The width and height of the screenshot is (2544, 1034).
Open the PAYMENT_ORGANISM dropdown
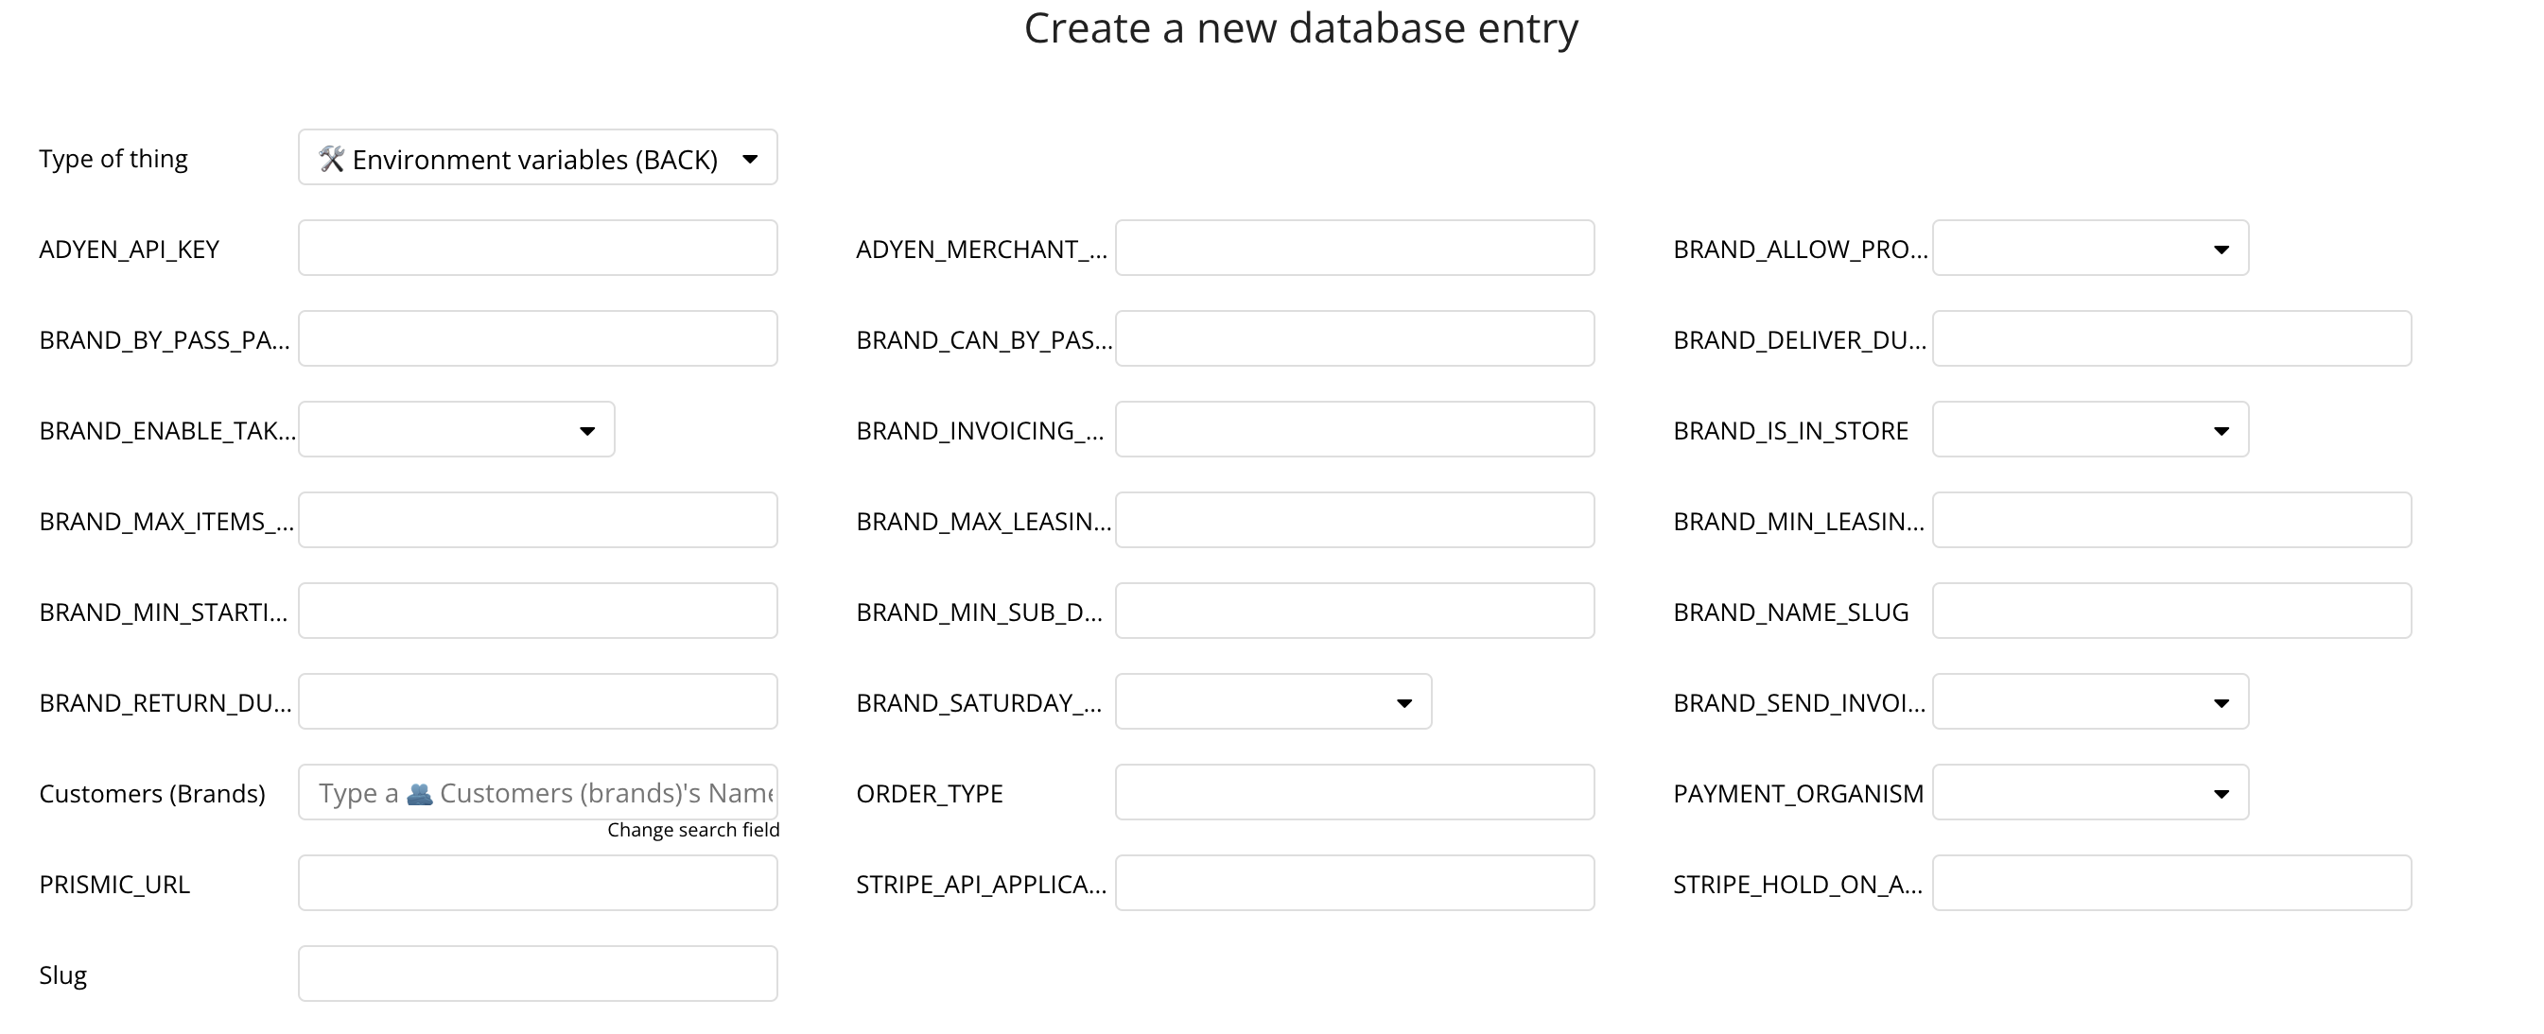coord(2090,793)
